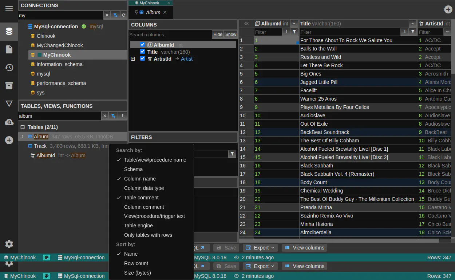
Task: Click the Title column filter input
Action: pos(349,32)
